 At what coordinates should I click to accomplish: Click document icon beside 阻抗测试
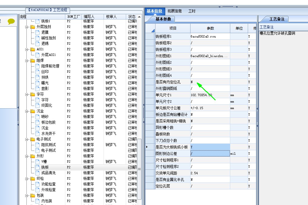click(37, 145)
